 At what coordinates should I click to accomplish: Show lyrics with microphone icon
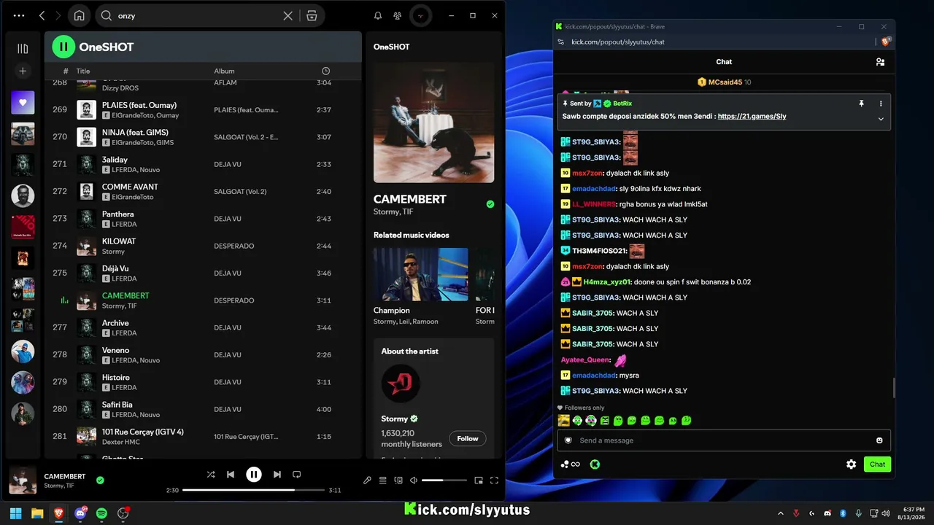point(367,481)
